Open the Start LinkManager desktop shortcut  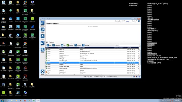[x=18, y=45]
